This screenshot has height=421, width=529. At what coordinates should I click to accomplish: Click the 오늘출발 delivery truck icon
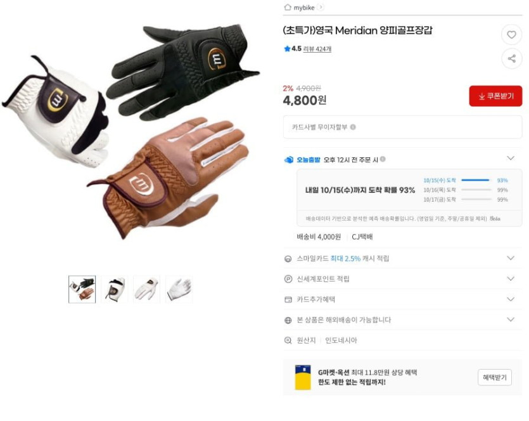pos(289,160)
